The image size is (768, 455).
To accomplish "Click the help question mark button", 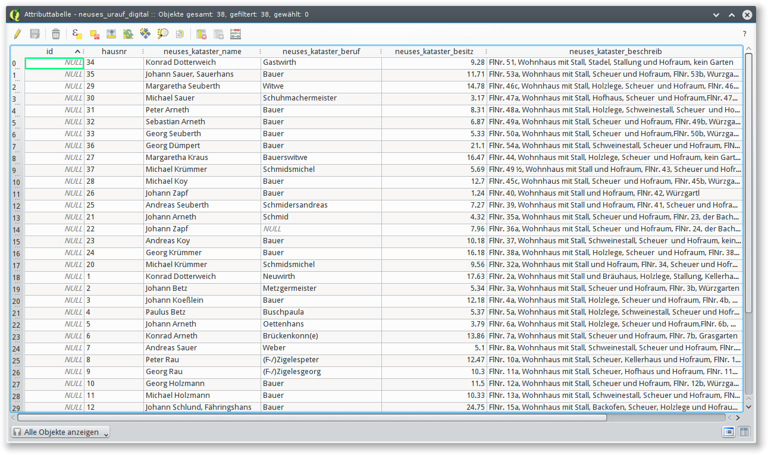I will 744,34.
